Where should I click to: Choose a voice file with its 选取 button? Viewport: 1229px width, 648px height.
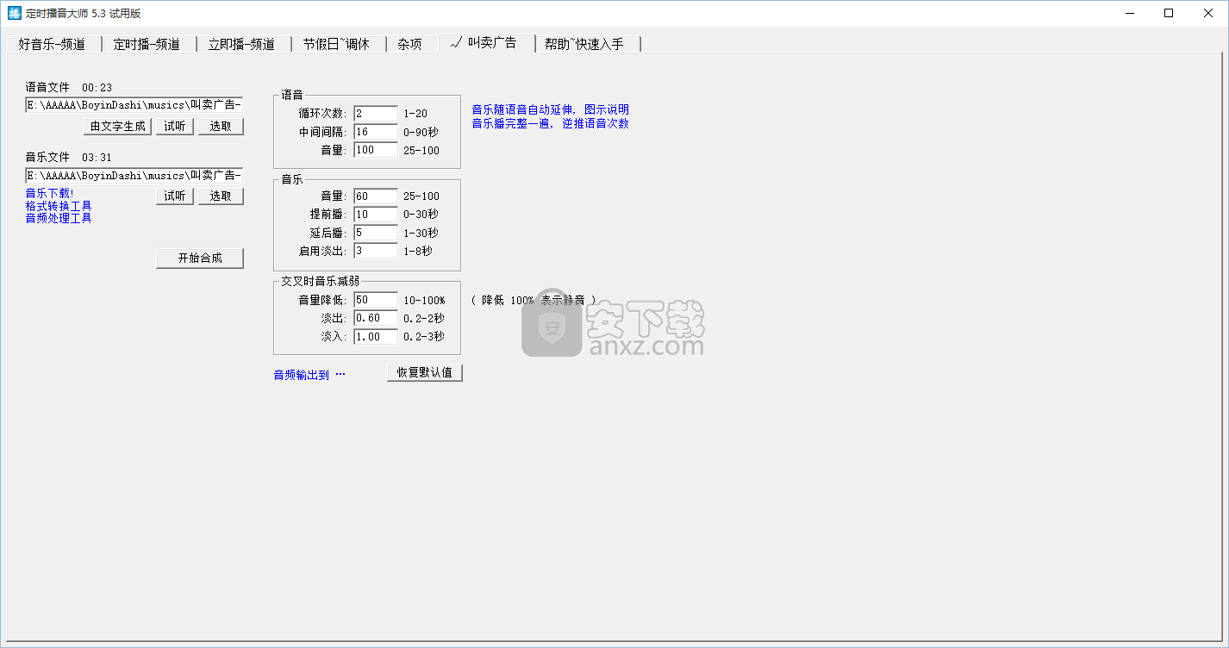(221, 126)
